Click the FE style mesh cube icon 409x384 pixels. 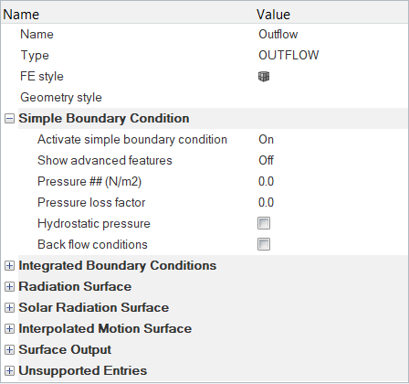[264, 77]
